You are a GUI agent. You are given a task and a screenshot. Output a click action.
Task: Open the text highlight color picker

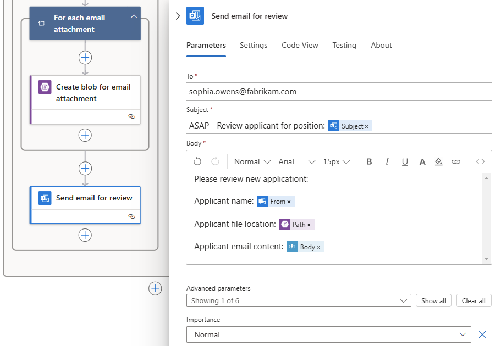[x=438, y=161]
